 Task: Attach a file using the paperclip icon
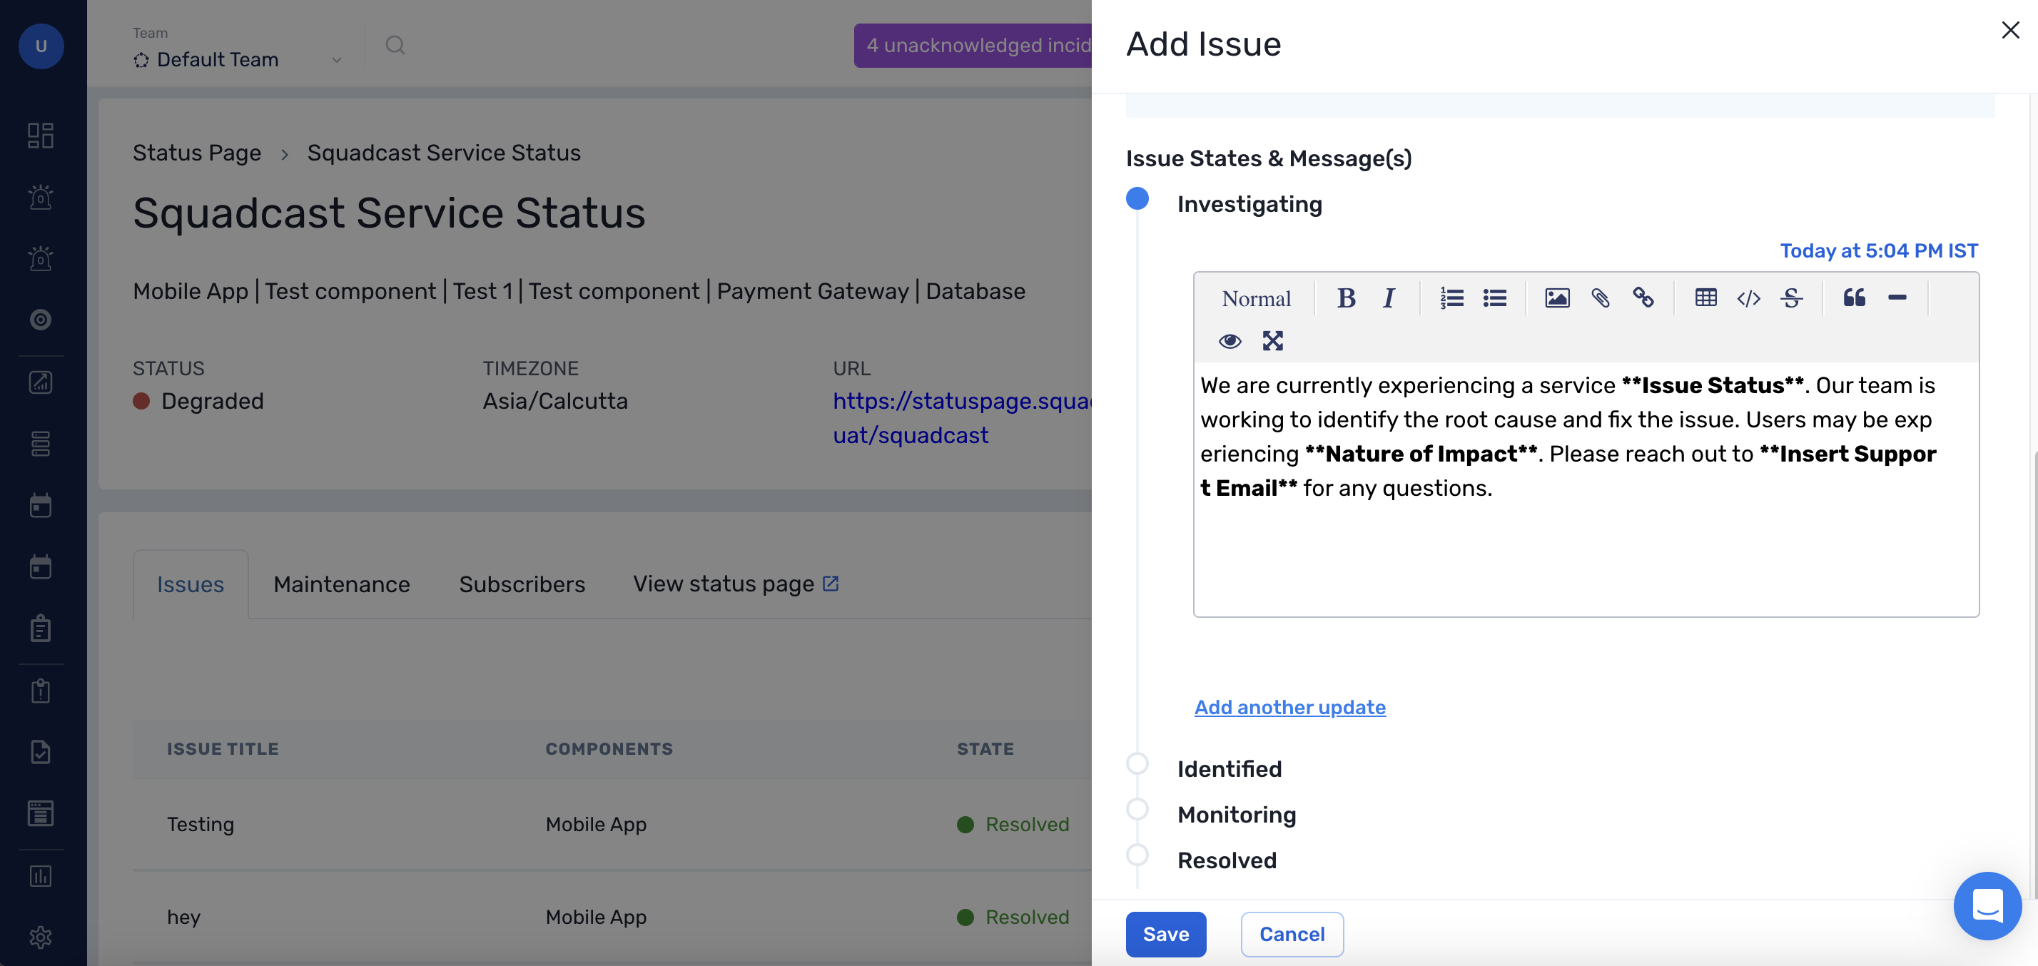1600,298
